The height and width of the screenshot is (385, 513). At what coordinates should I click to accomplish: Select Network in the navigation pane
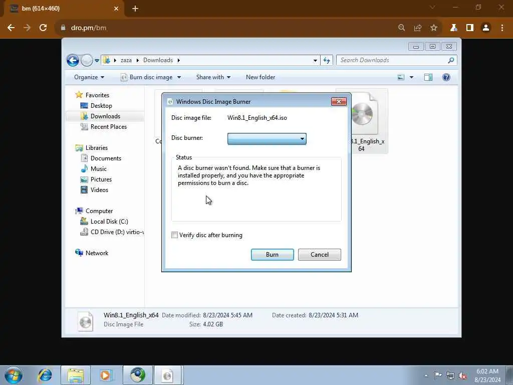(97, 253)
